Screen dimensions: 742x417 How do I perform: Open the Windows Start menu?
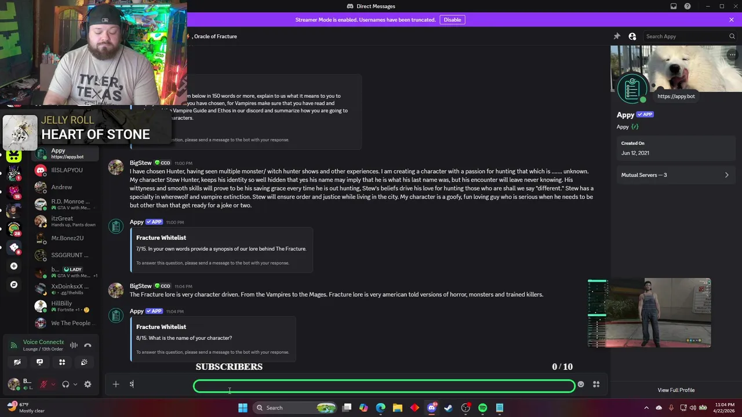(x=243, y=408)
